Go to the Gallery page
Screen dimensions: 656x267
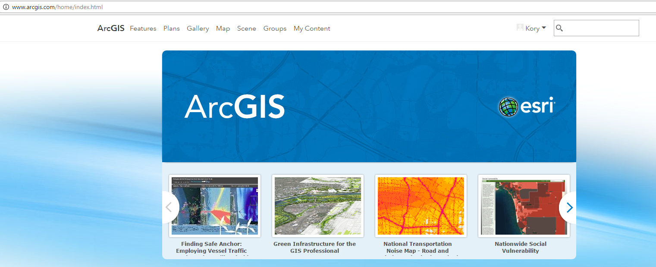point(198,28)
